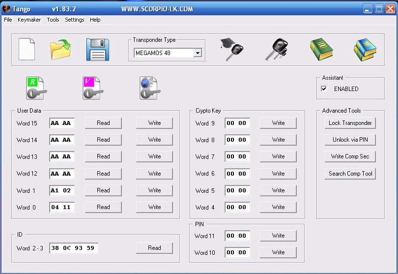This screenshot has width=398, height=274.
Task: Expand the Transponder Type dropdown arrow
Action: point(198,53)
